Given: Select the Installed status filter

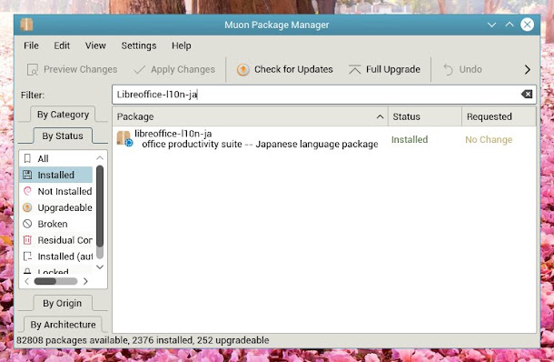Looking at the screenshot, I should click(55, 175).
